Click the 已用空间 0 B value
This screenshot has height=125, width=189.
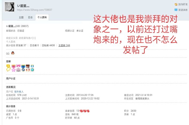click(x=14, y=111)
